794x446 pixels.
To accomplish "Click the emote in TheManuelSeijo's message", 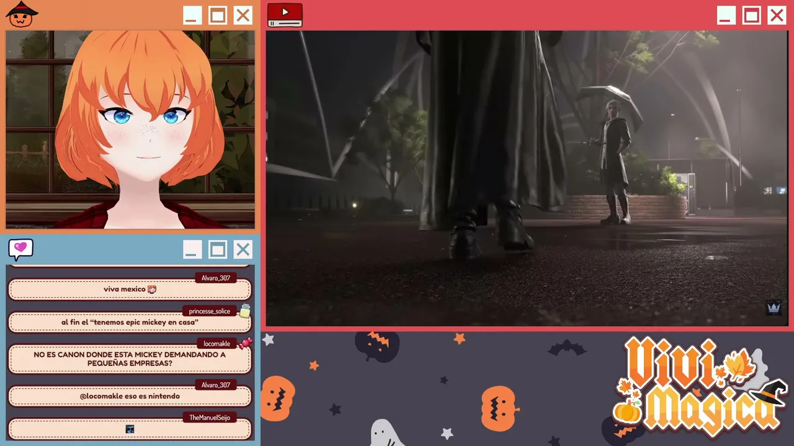I will [130, 429].
